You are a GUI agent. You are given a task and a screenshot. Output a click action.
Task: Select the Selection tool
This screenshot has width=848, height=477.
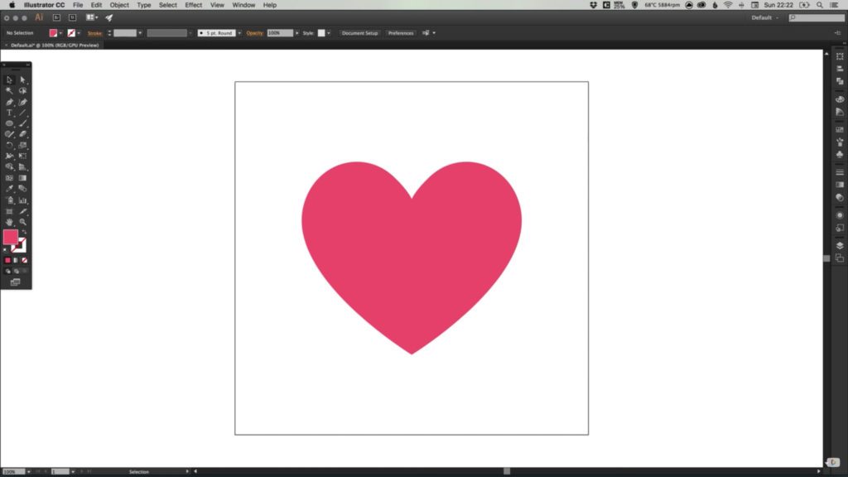point(10,79)
